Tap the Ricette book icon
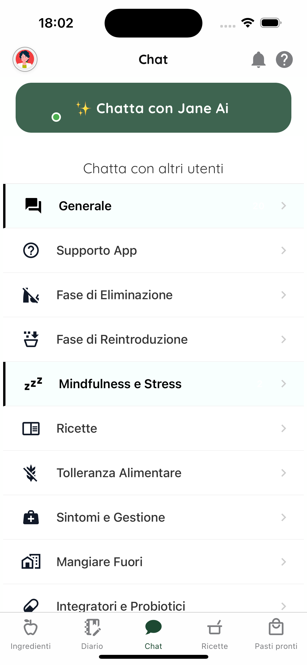Image resolution: width=307 pixels, height=665 pixels. (31, 429)
